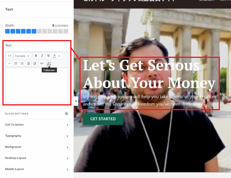Open the Desktop Layout section
This screenshot has width=231, height=178.
click(37, 158)
